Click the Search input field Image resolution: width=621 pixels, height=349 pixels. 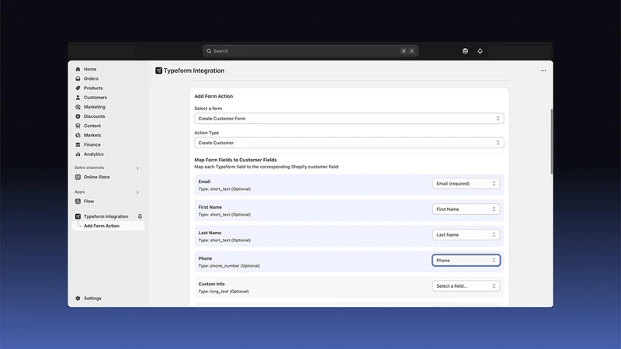310,51
